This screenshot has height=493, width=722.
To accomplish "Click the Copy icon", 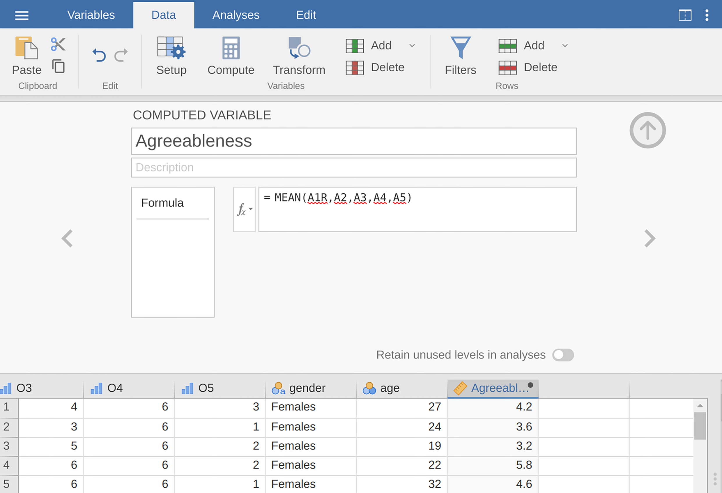I will click(59, 66).
